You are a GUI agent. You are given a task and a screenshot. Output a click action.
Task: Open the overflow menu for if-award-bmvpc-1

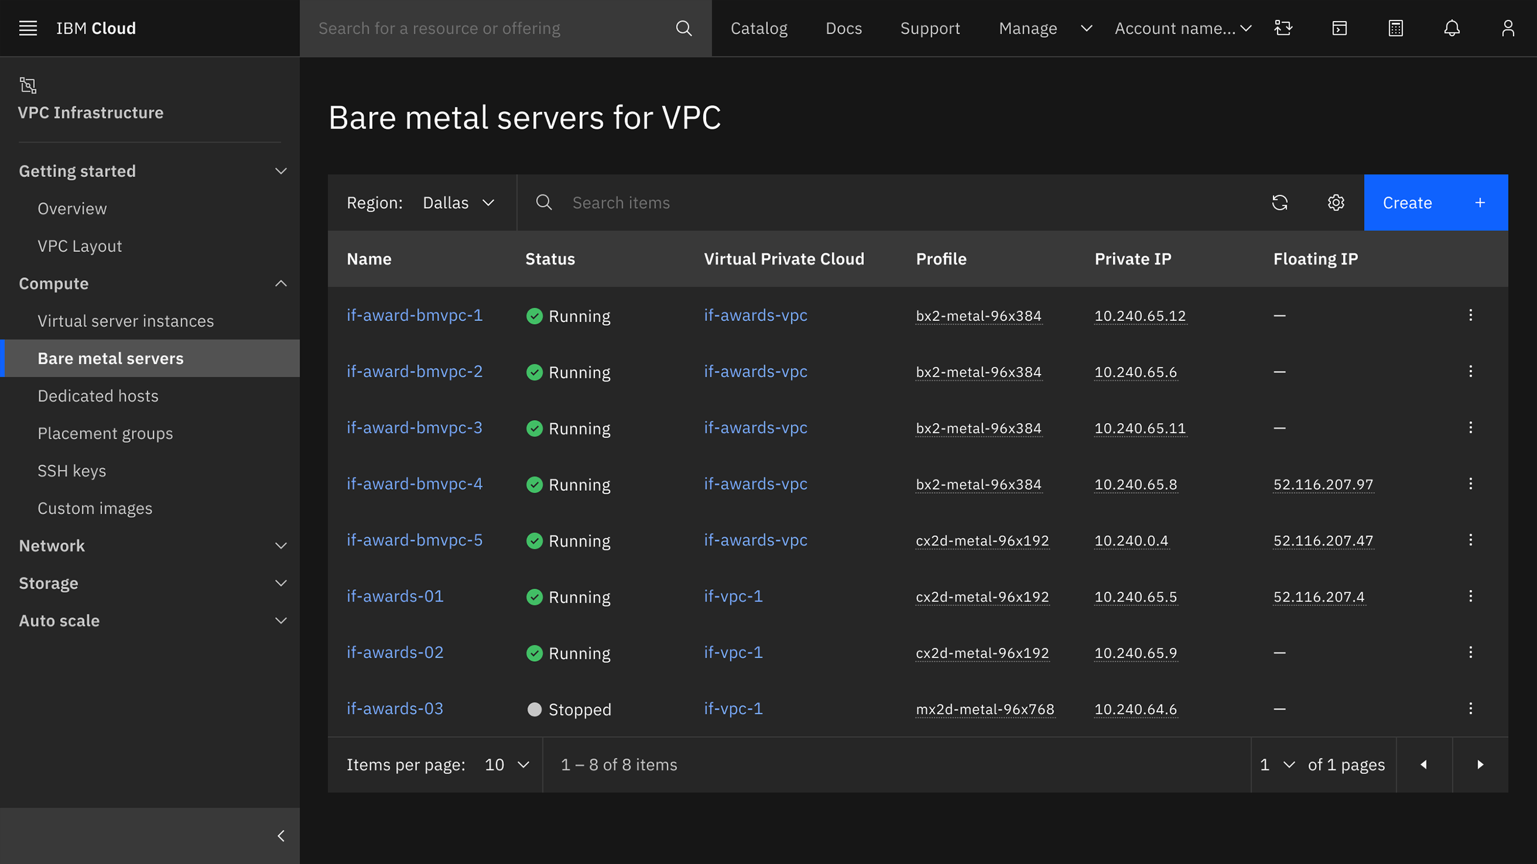coord(1471,315)
